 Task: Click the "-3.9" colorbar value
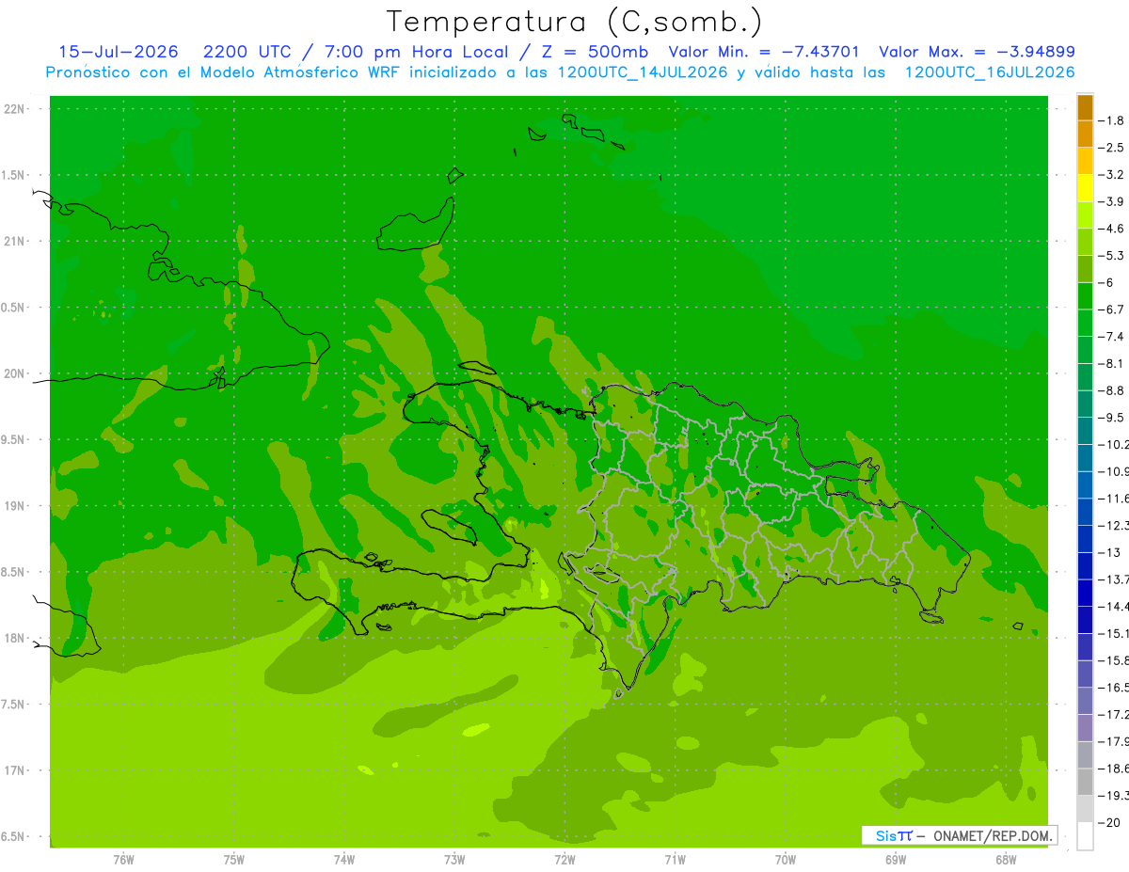(x=1112, y=201)
